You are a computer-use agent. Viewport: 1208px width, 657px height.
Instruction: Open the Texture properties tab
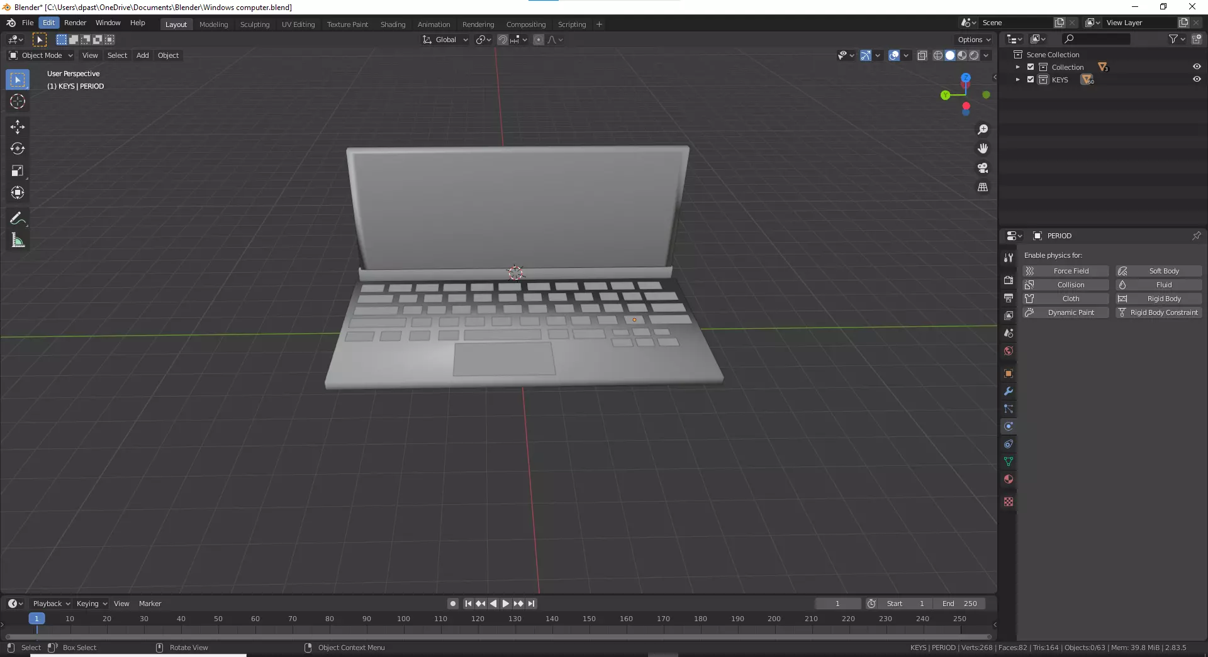[1009, 502]
